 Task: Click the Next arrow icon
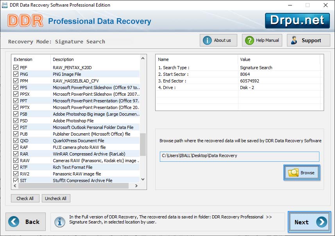pyautogui.click(x=322, y=222)
